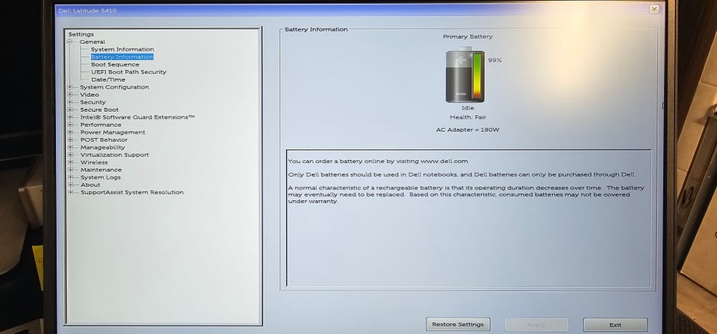Click the Exit button
Viewport: 717px width, 334px height.
click(x=615, y=325)
